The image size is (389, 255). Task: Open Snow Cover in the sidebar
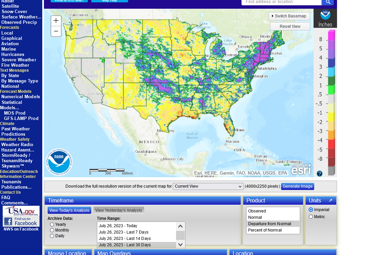(14, 12)
